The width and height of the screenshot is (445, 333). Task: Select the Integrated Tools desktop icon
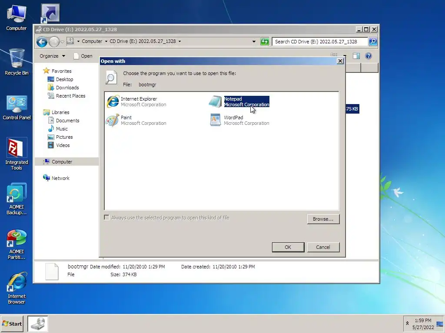17,154
